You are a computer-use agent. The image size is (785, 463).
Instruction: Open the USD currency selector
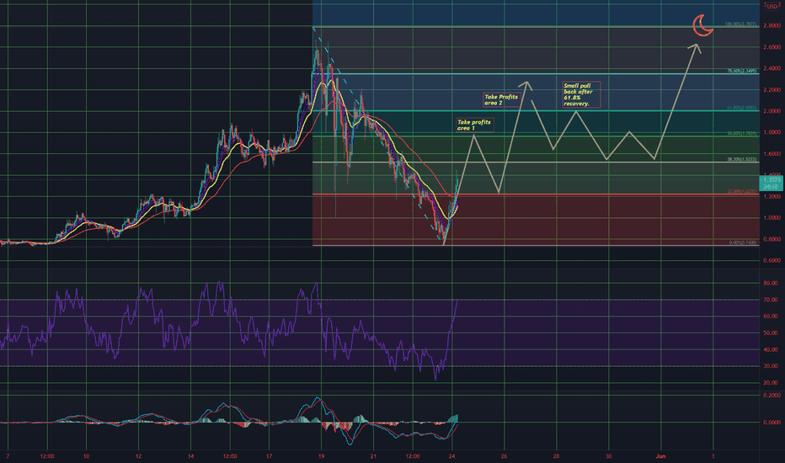pos(773,6)
